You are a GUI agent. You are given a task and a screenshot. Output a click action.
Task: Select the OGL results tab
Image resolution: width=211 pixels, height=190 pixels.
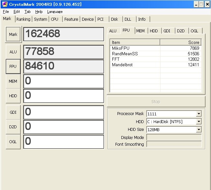click(x=194, y=31)
